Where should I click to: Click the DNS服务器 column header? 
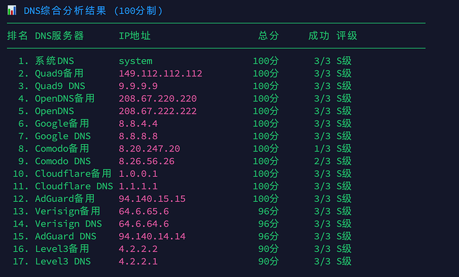point(59,36)
